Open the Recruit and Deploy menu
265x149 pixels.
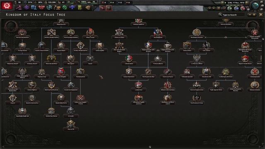(72, 7)
